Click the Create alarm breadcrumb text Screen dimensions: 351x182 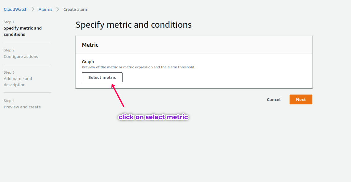pos(76,10)
